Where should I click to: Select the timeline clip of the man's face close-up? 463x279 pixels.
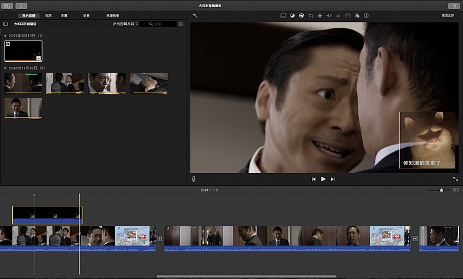pyautogui.click(x=98, y=236)
